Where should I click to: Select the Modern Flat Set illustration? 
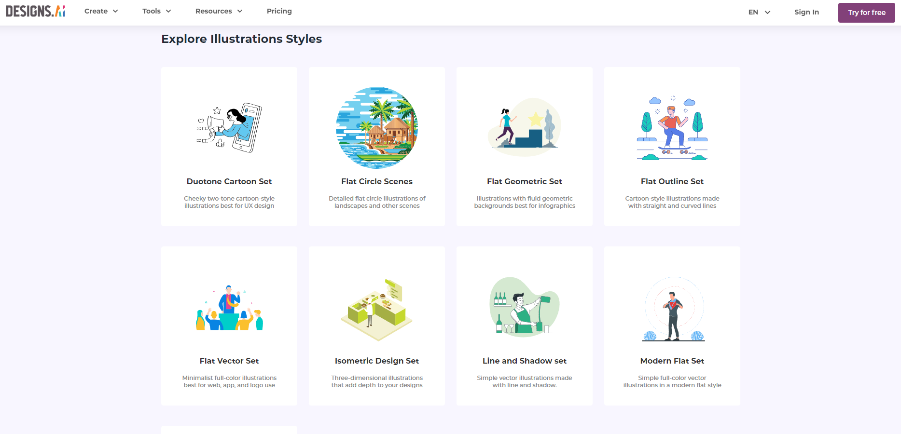(672, 307)
